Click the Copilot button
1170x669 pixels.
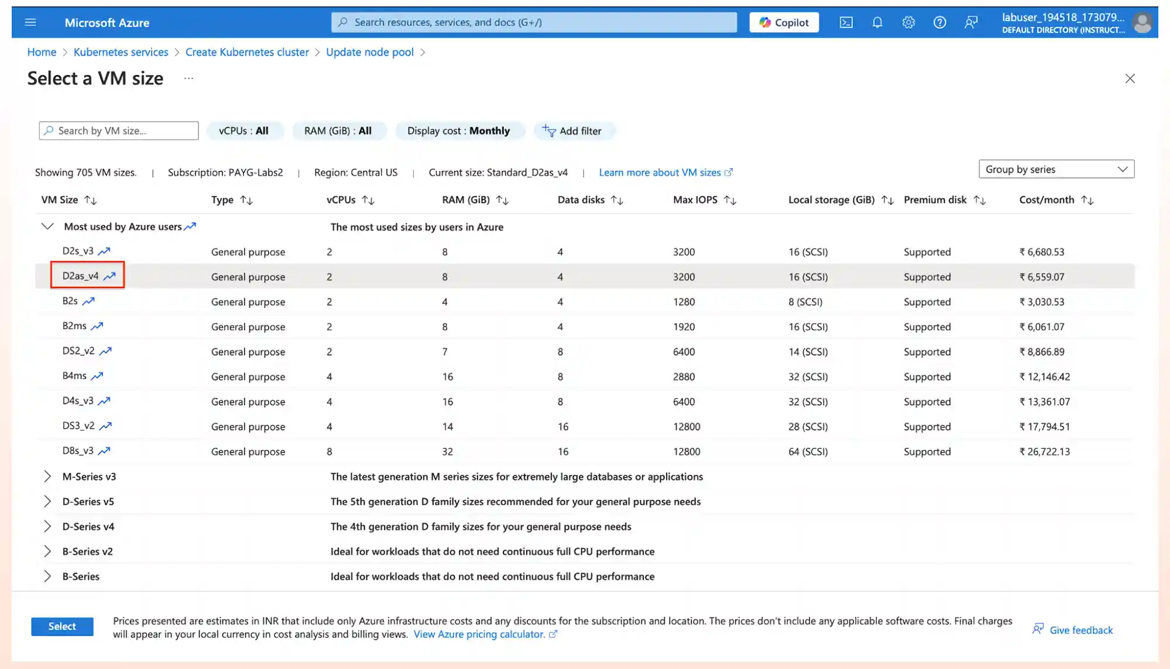point(784,22)
